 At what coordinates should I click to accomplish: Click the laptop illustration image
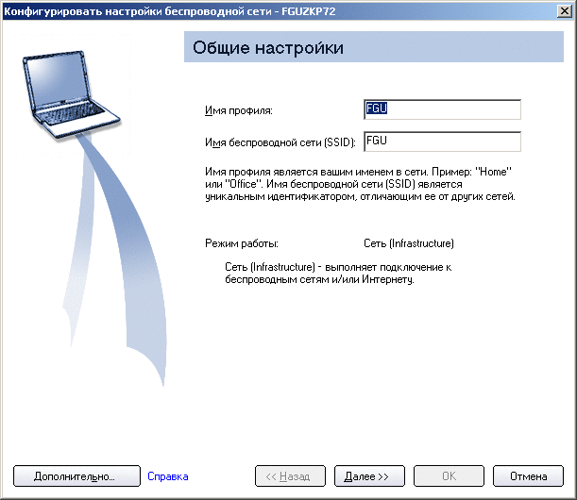(x=73, y=88)
